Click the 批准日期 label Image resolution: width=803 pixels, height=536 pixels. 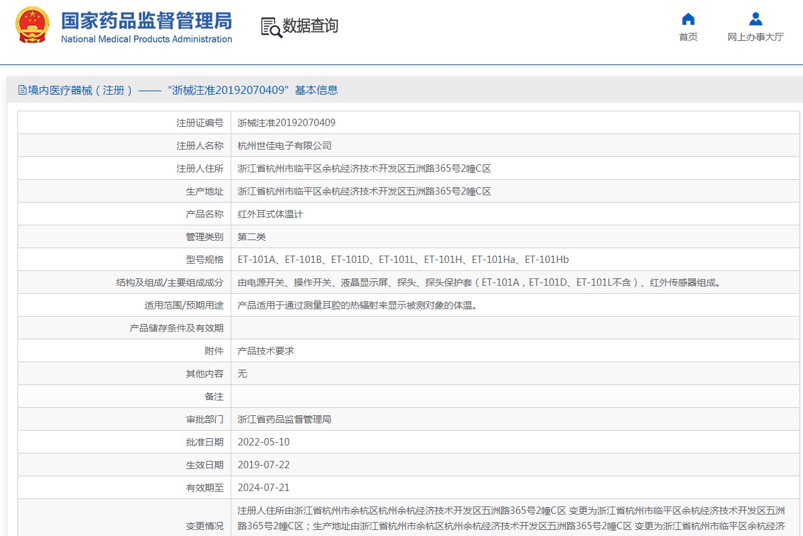pos(204,441)
